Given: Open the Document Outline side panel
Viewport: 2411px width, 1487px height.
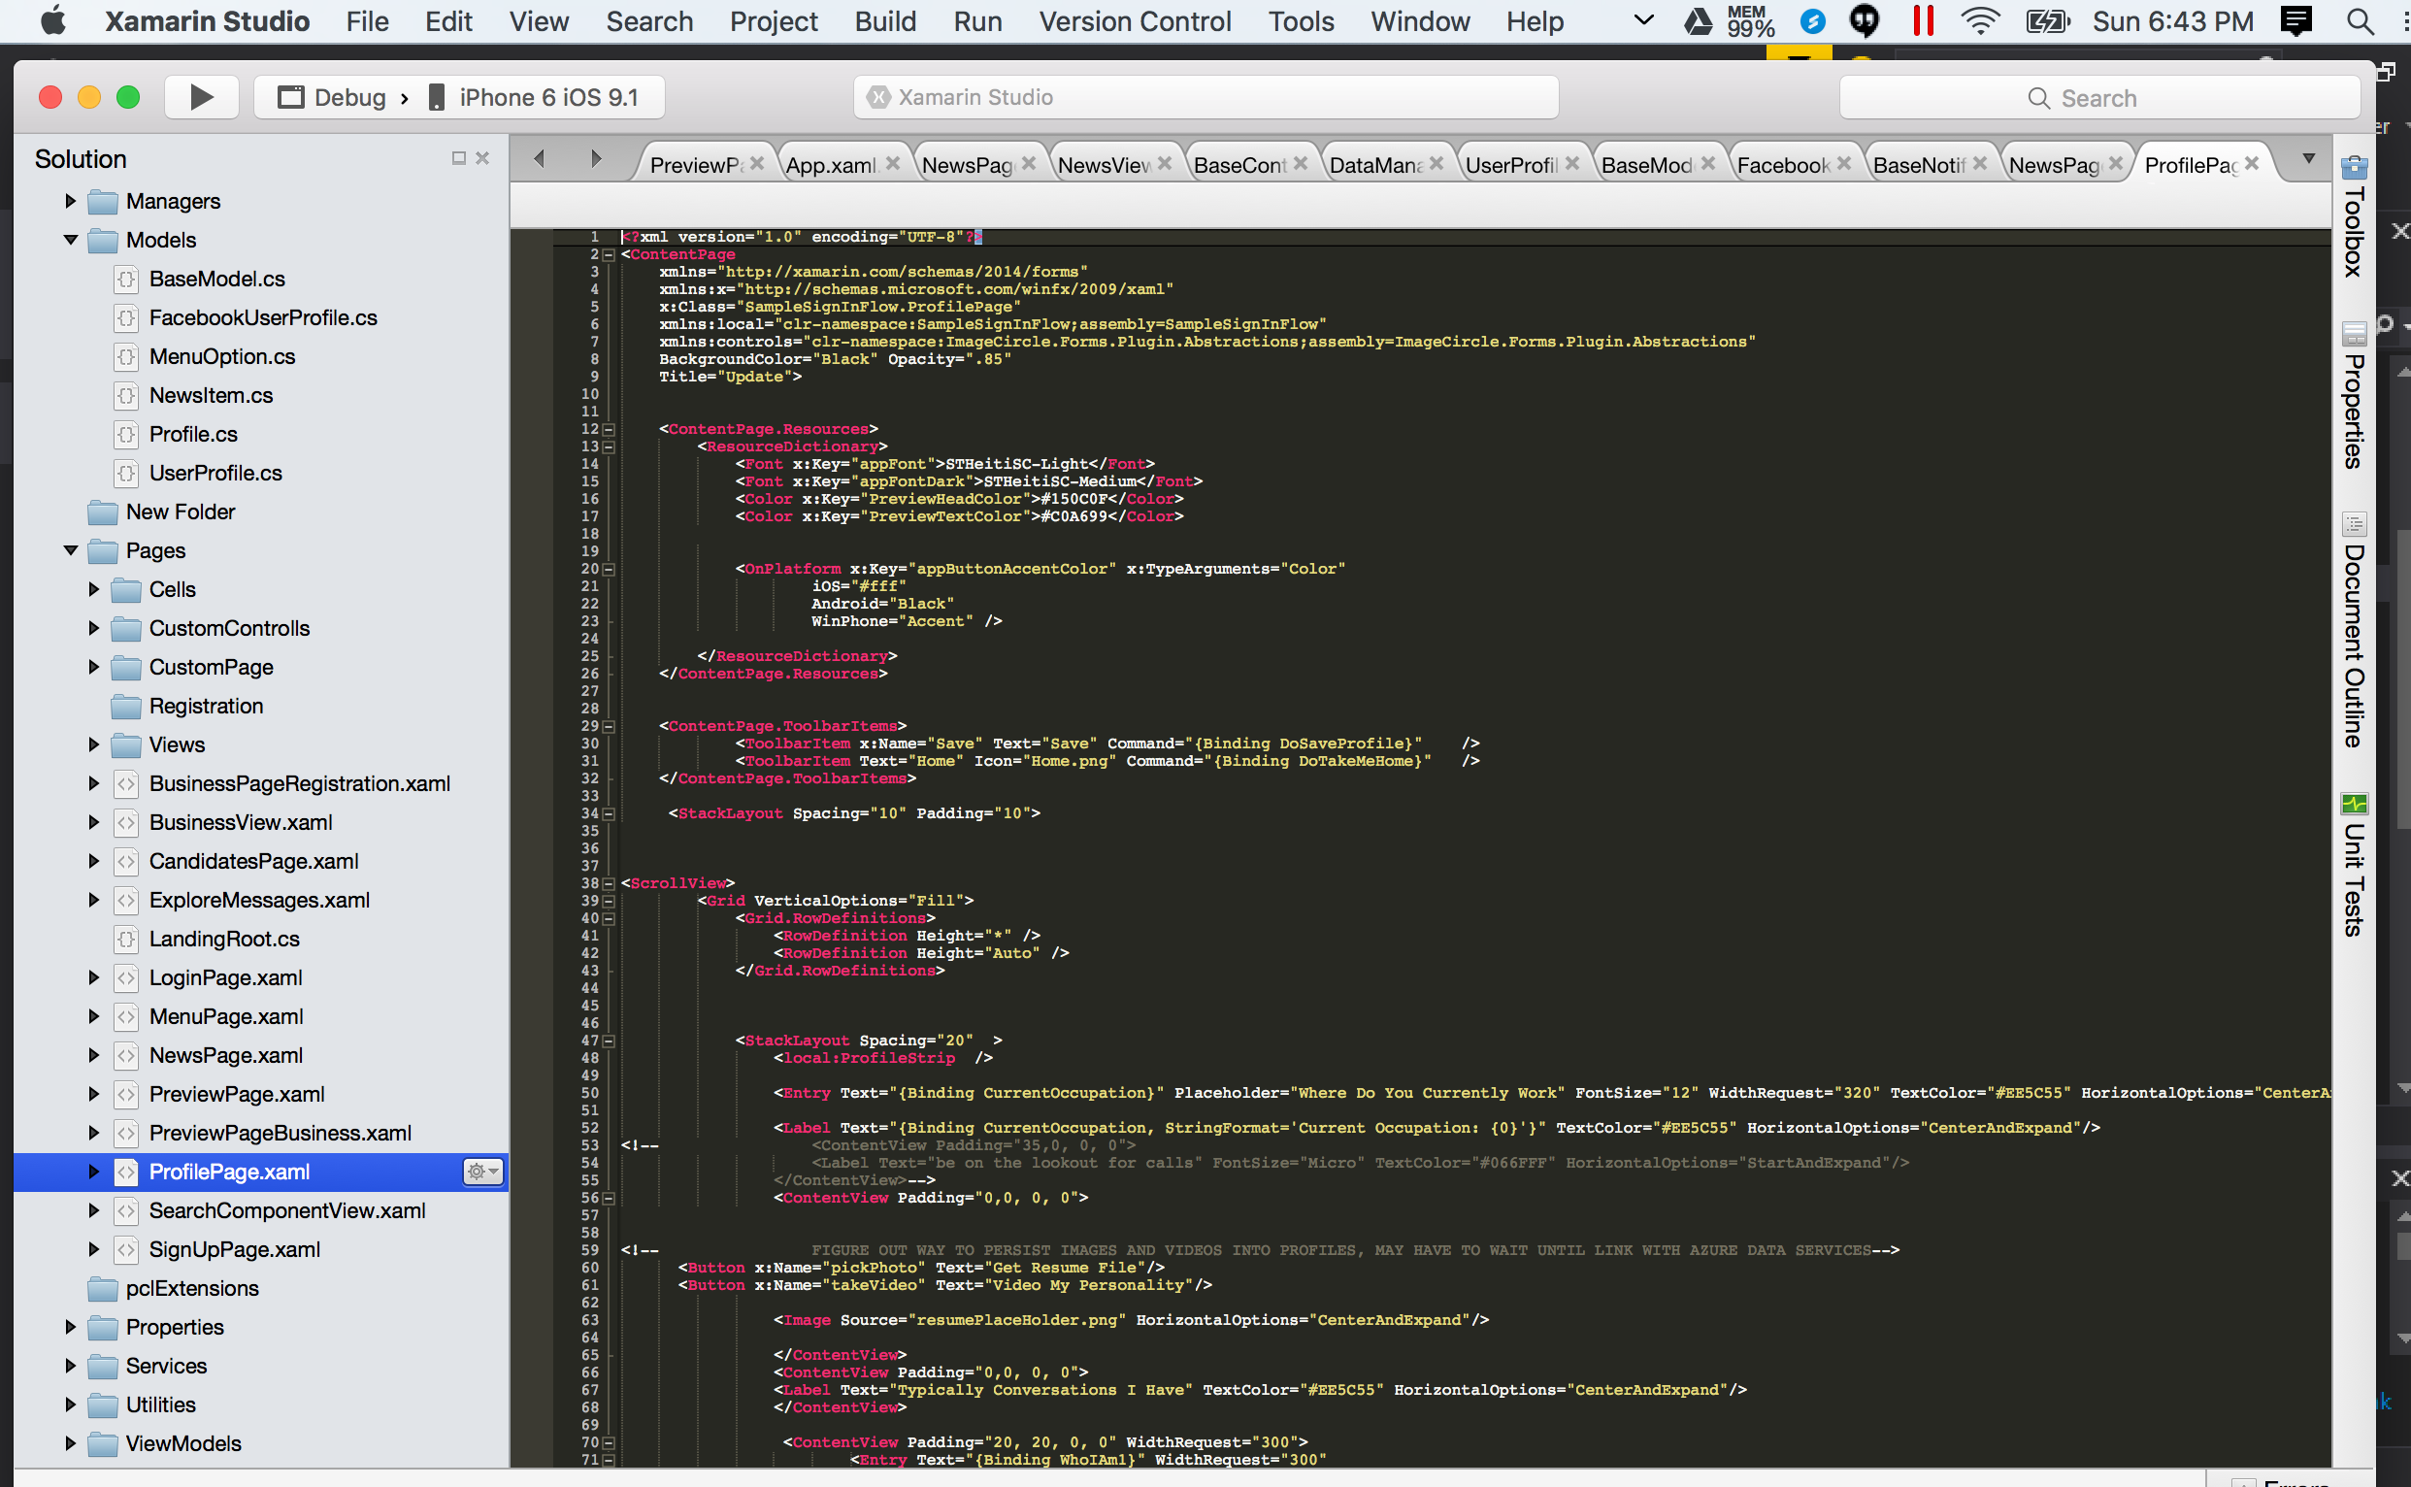Looking at the screenshot, I should click(2354, 631).
